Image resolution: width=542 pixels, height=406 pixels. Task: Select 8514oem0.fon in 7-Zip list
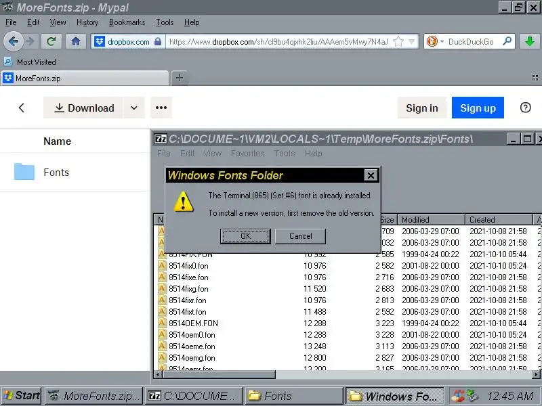(192, 335)
